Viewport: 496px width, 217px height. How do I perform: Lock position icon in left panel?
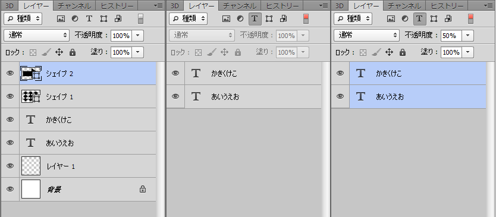click(x=59, y=52)
